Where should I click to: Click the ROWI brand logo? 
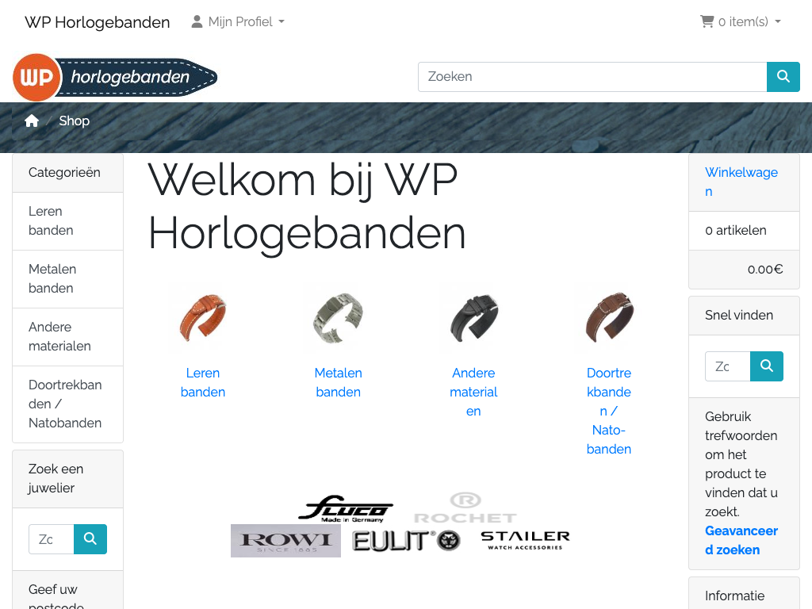pos(285,541)
